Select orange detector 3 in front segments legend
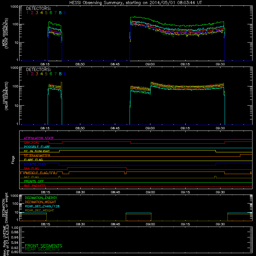The image size is (256, 256). click(x=37, y=13)
